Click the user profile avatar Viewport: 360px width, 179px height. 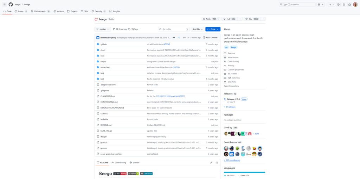pos(355,5)
